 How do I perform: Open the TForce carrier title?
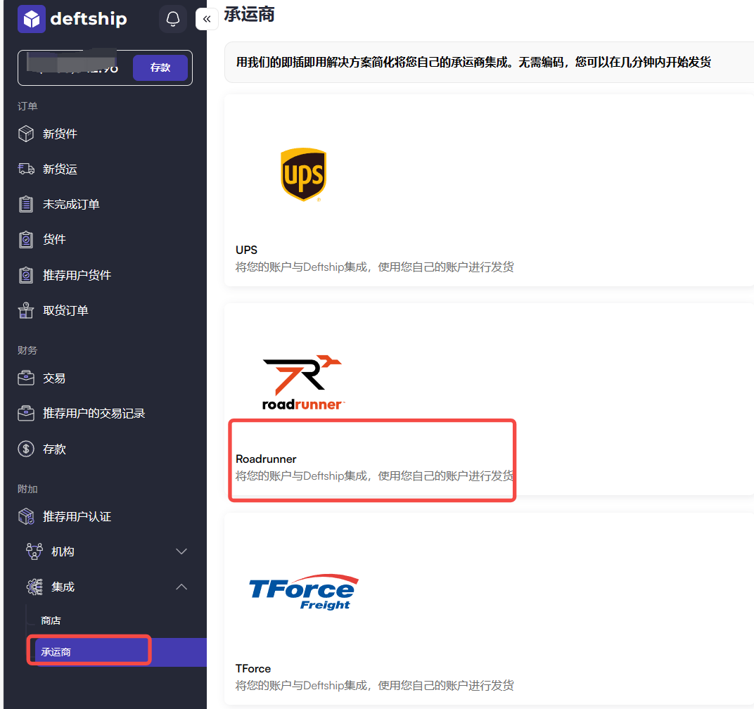253,669
